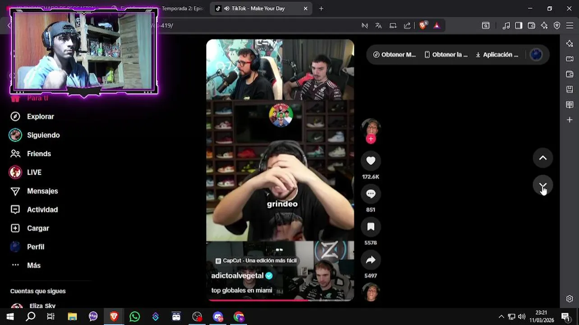The width and height of the screenshot is (579, 325).
Task: Open Mensajes in the sidebar
Action: (x=34, y=191)
